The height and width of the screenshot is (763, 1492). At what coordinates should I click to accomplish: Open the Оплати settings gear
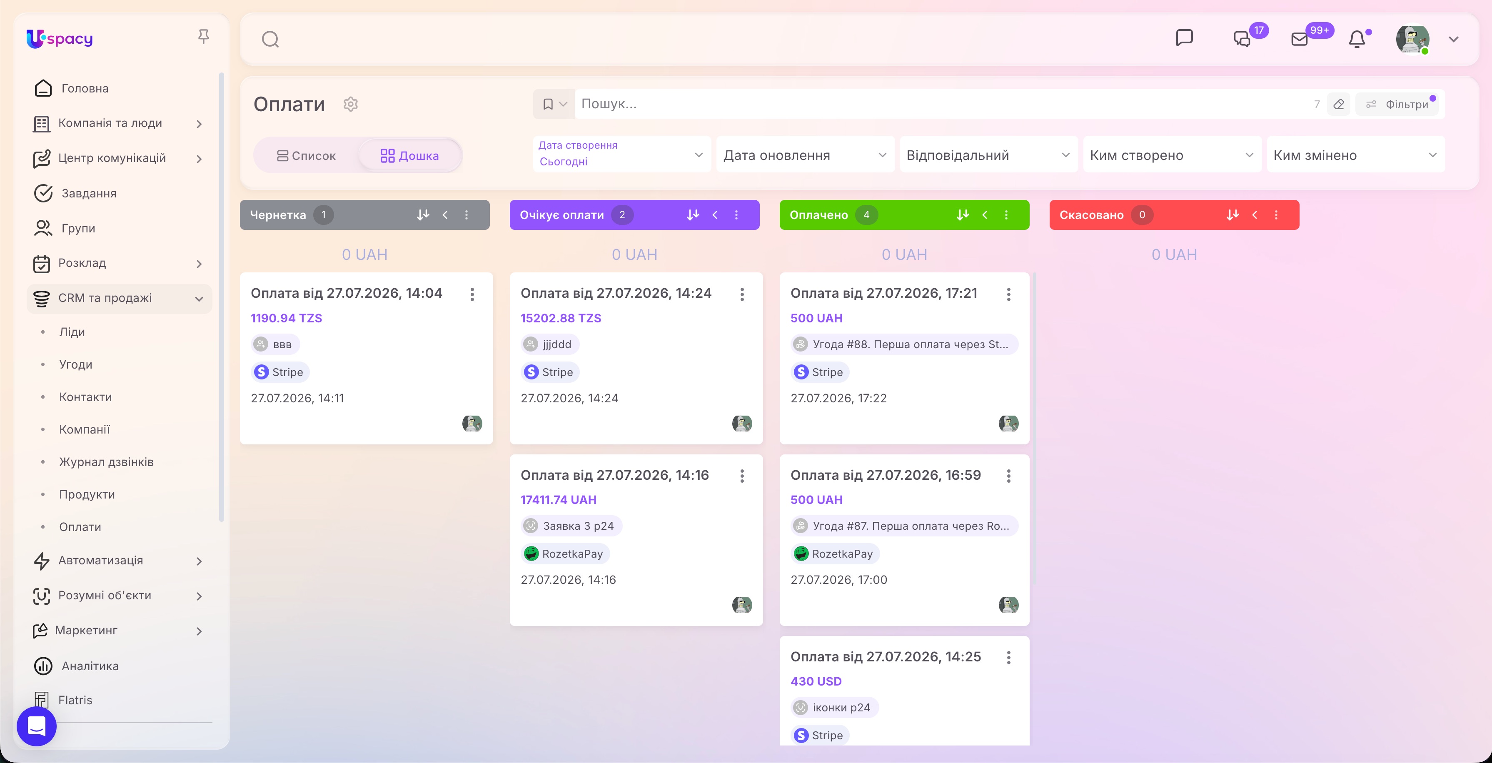pos(350,104)
